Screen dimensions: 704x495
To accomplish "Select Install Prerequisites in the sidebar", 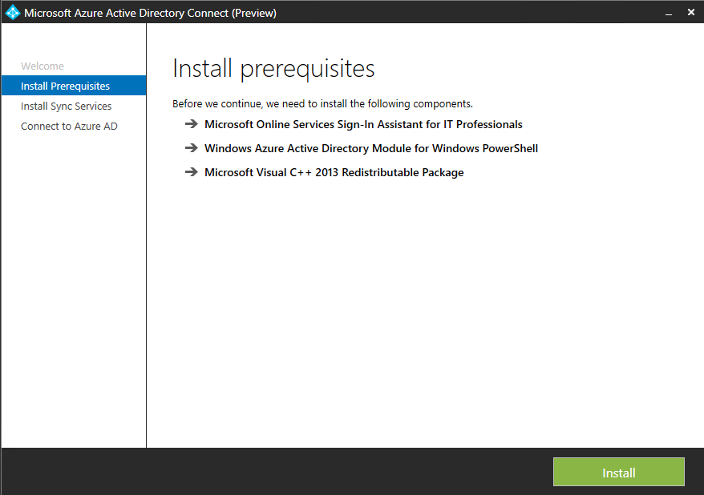I will pyautogui.click(x=65, y=86).
